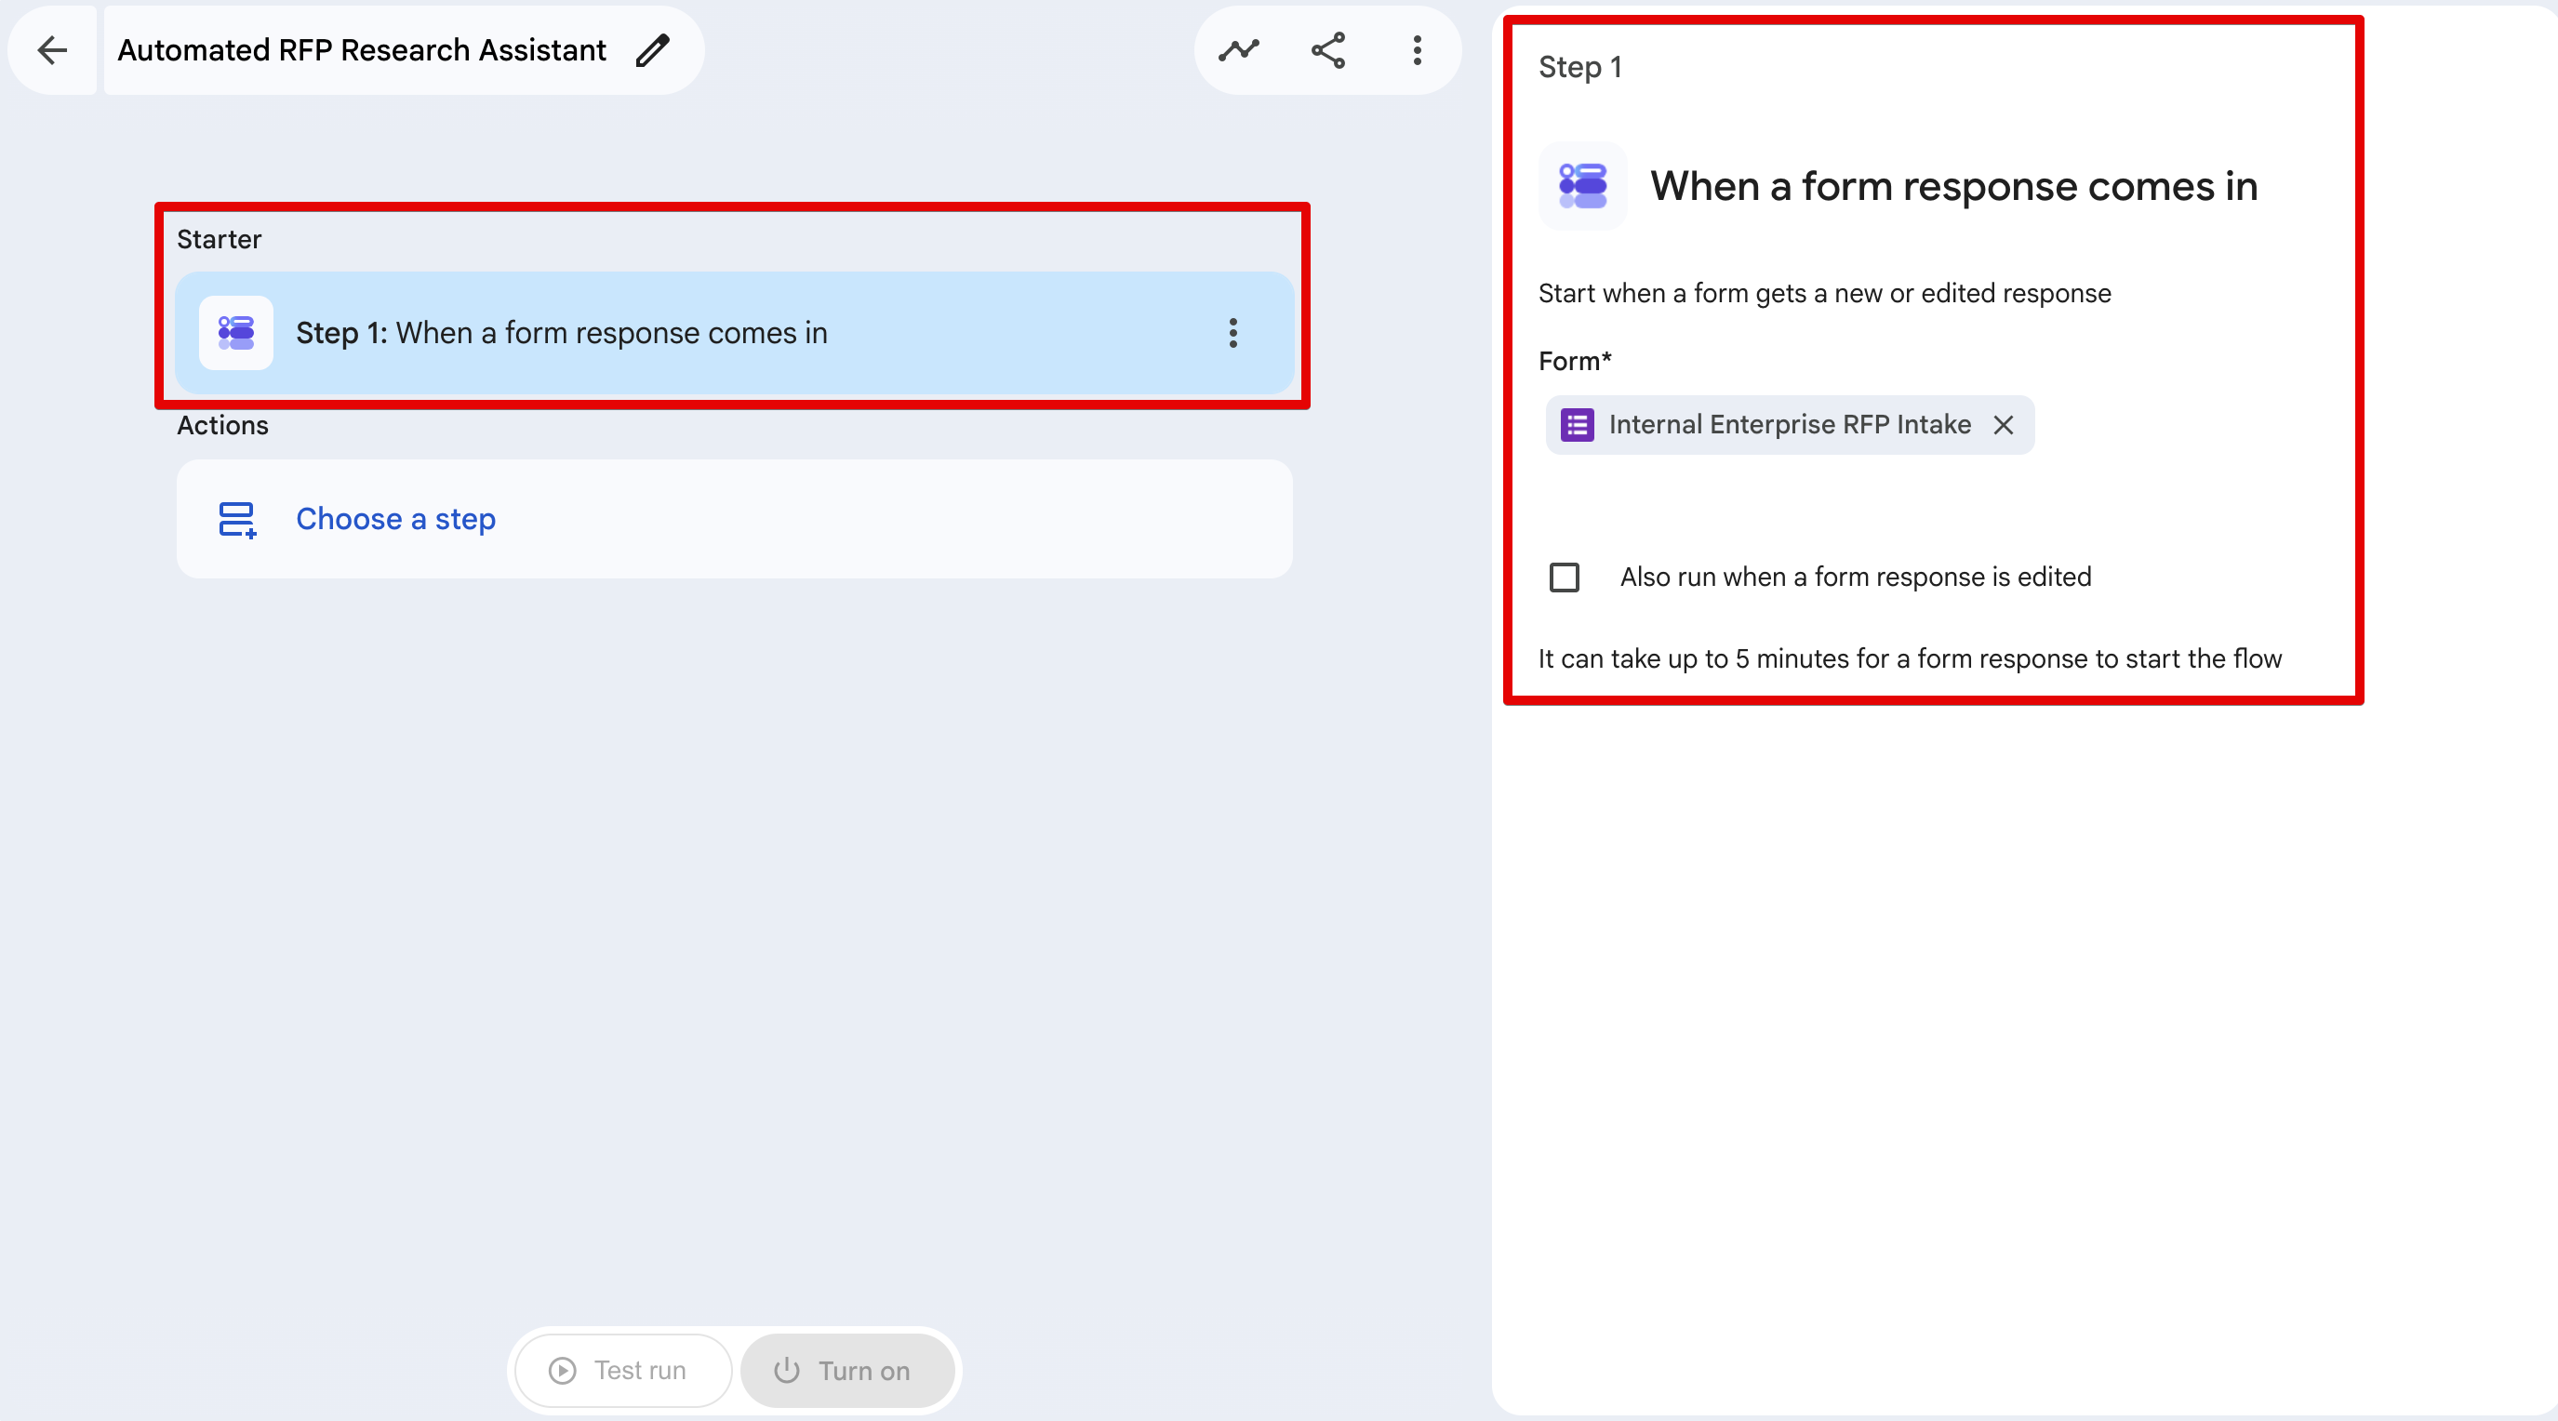Image resolution: width=2558 pixels, height=1421 pixels.
Task: Click the Automated RFP Research Assistant title
Action: [362, 49]
